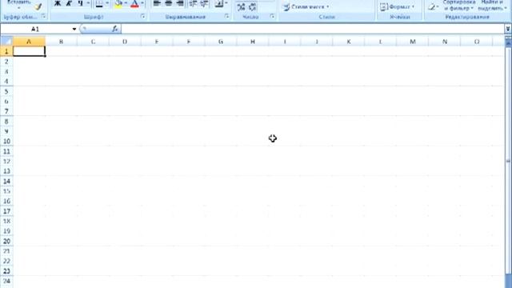Open merge cells dropdown arrow
512x288 pixels.
[x=226, y=3]
